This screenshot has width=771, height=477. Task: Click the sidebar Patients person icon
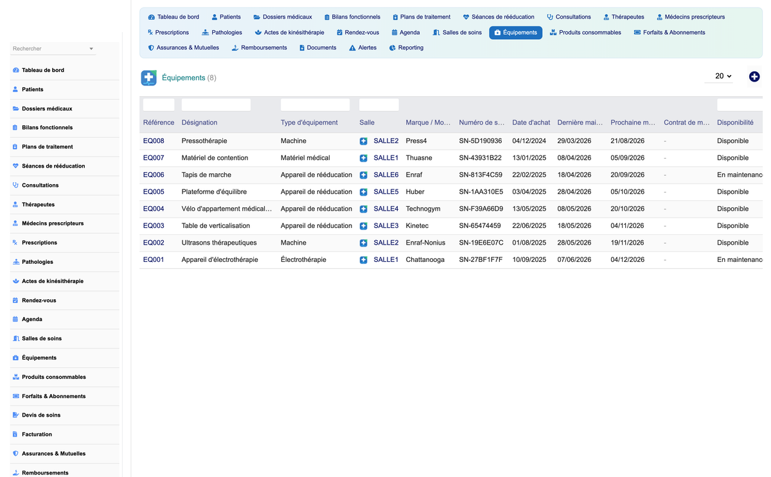15,89
